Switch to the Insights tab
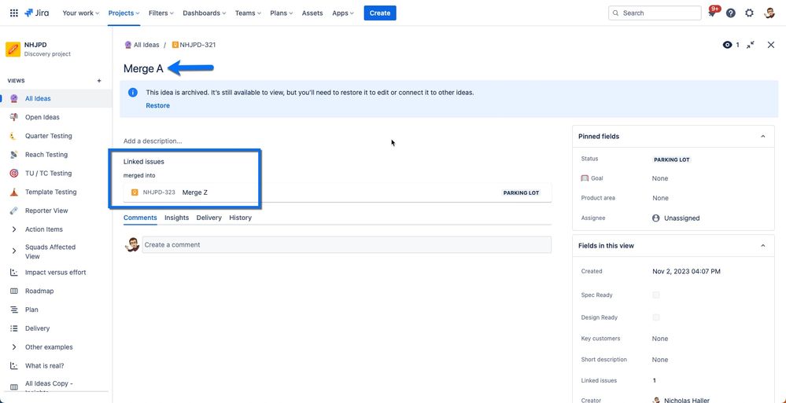The image size is (786, 403). (x=176, y=218)
